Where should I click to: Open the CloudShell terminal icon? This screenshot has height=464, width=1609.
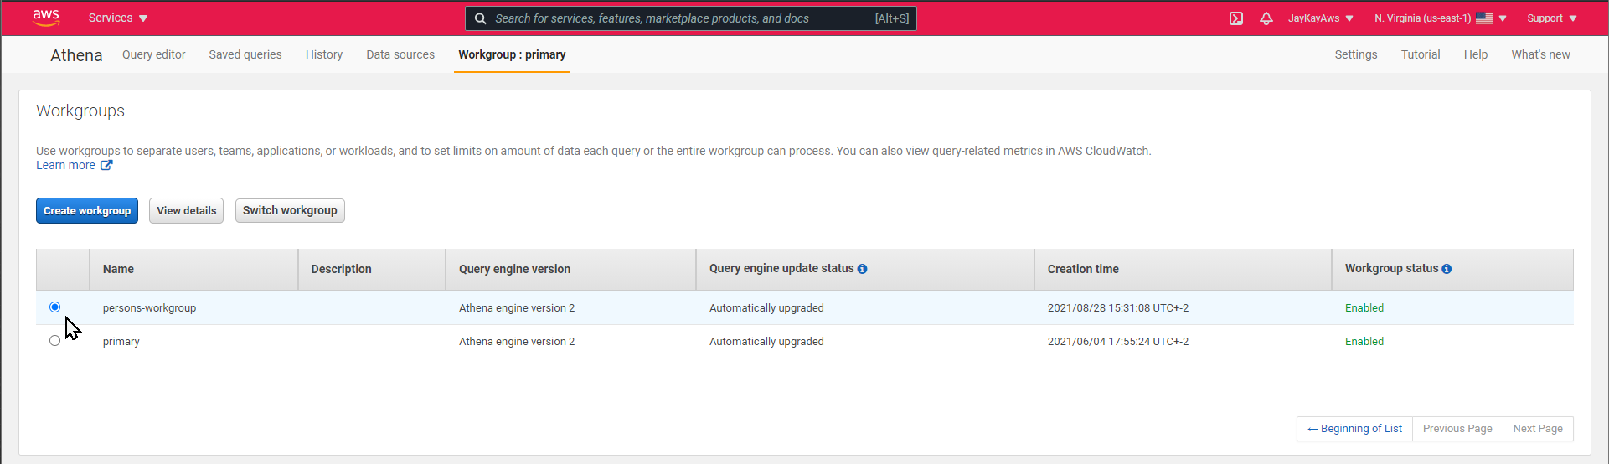[1235, 18]
